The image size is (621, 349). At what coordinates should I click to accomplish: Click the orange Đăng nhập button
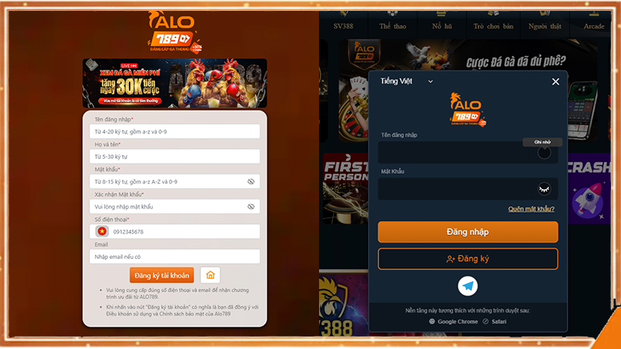[x=468, y=232]
